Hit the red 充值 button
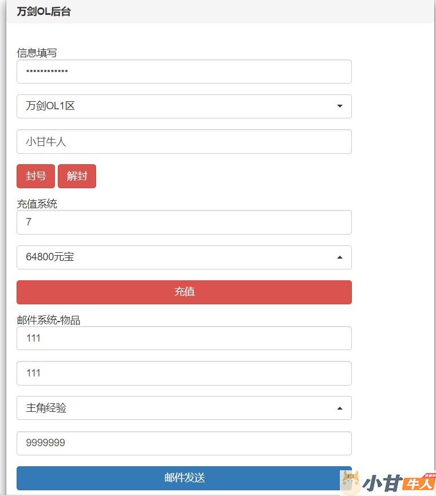This screenshot has width=436, height=496. click(x=184, y=292)
